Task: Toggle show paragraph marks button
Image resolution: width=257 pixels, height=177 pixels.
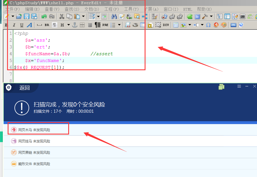Action: click(x=54, y=25)
